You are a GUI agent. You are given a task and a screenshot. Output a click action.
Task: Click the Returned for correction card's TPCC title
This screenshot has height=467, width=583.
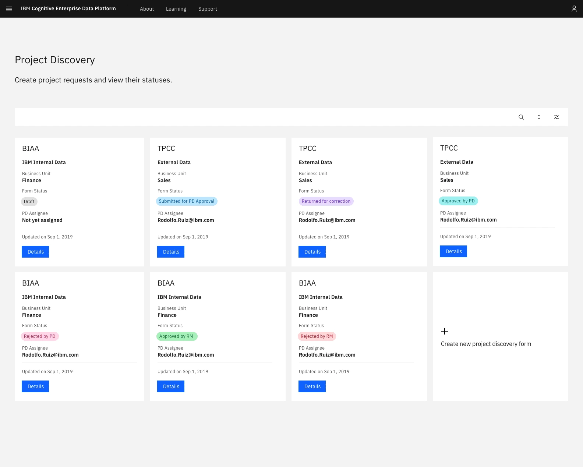(x=307, y=148)
